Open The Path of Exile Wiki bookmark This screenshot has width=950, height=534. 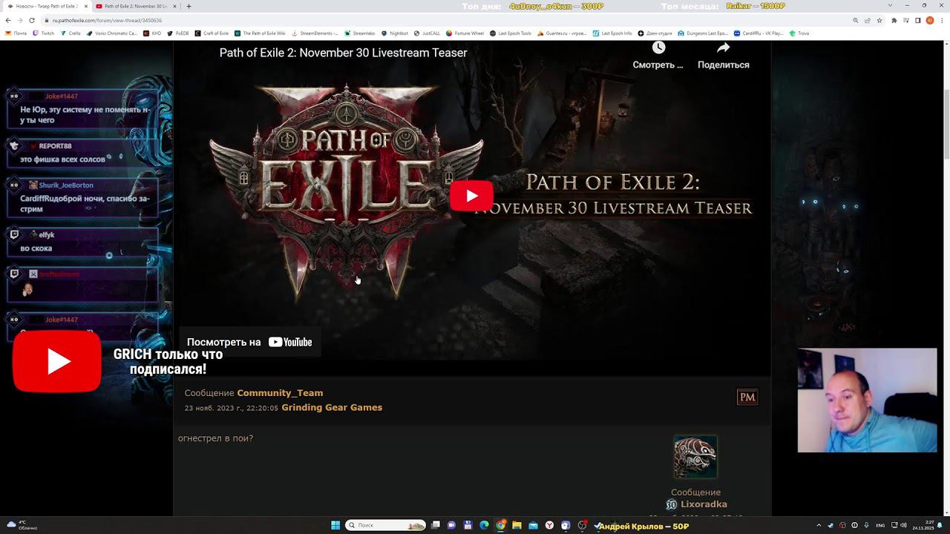[x=260, y=33]
